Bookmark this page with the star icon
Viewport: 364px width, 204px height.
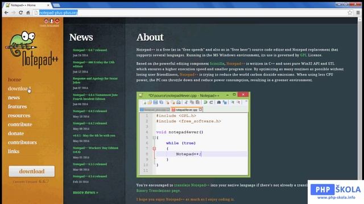(x=350, y=12)
